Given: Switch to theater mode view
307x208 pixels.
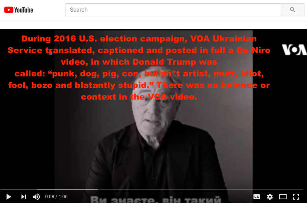Looking at the screenshot, I should 283,197.
